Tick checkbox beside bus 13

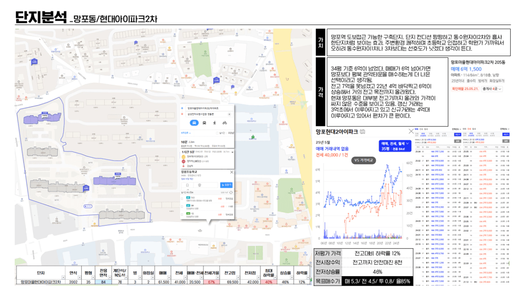[x=182, y=214]
